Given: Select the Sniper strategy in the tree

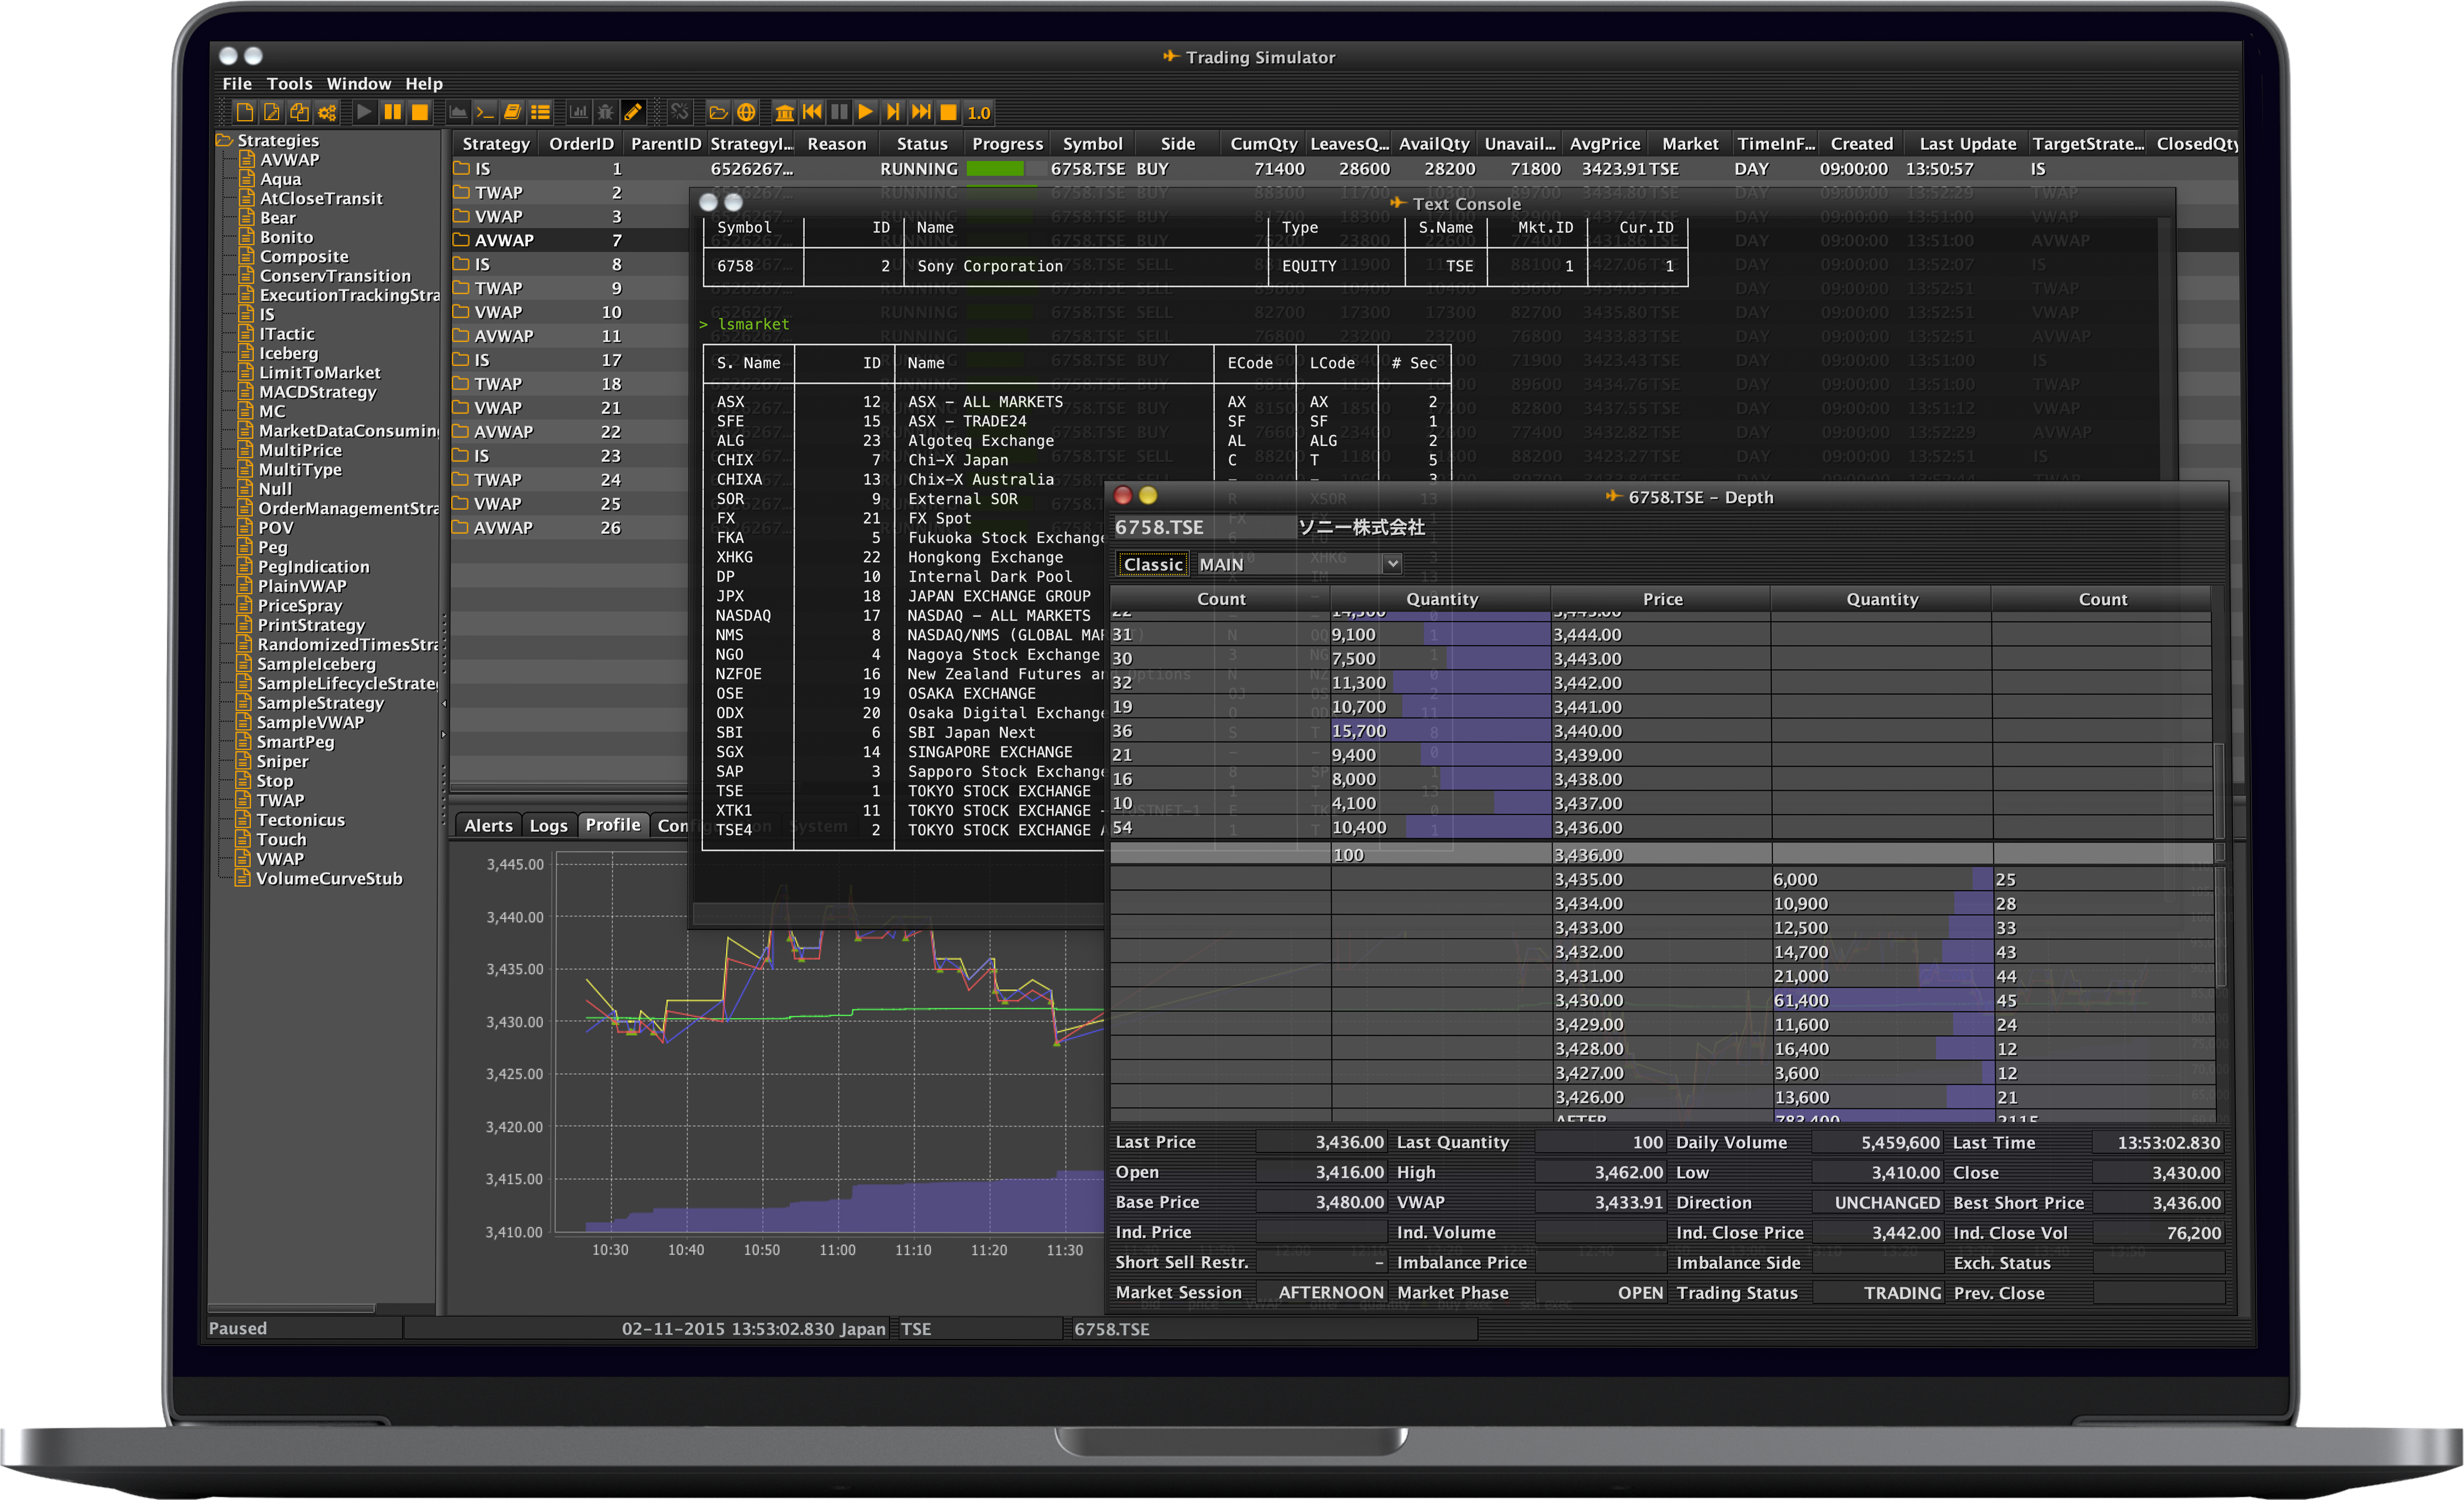Looking at the screenshot, I should click(282, 761).
